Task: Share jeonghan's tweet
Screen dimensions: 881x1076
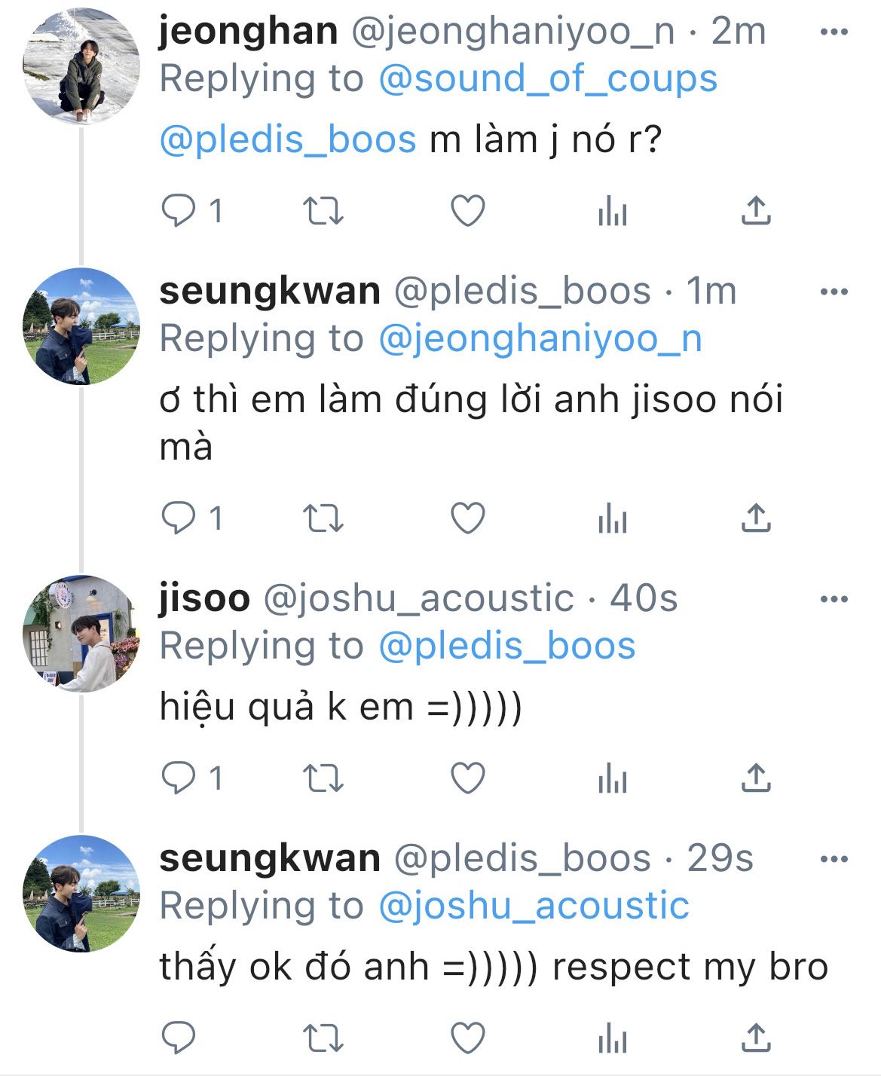Action: [x=756, y=212]
